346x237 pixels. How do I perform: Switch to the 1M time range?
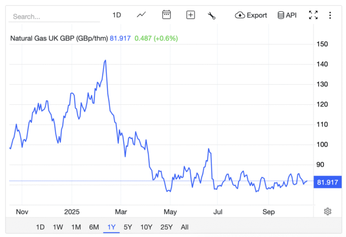click(x=76, y=227)
